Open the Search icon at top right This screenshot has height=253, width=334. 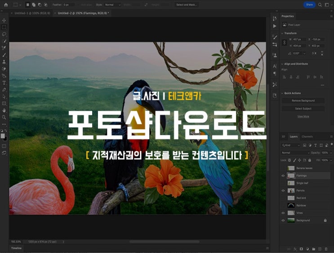[320, 5]
